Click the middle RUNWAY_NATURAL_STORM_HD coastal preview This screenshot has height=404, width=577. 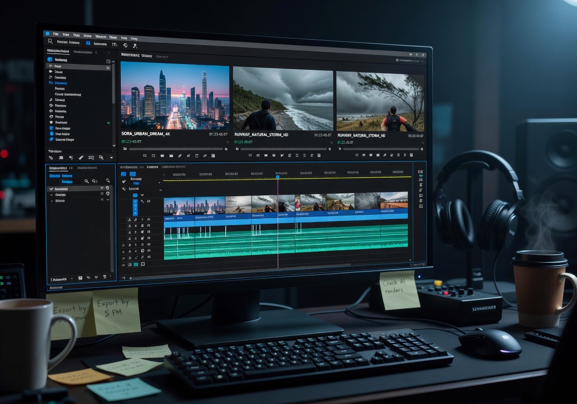[x=283, y=99]
